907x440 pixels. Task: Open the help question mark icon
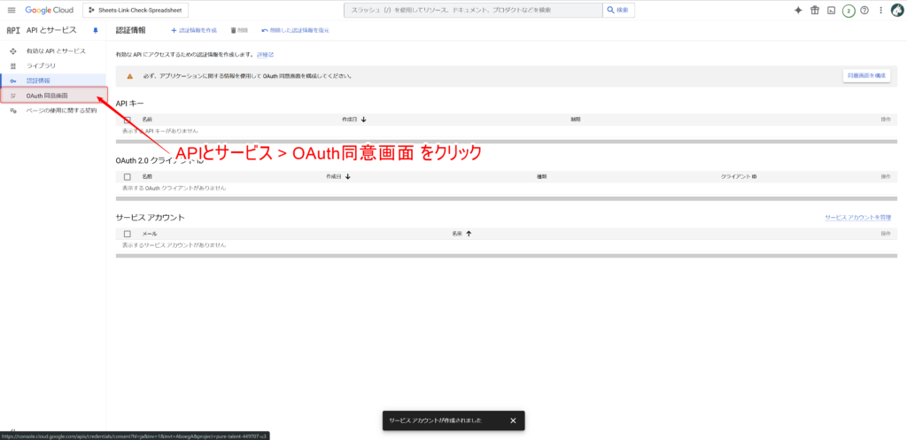click(864, 10)
